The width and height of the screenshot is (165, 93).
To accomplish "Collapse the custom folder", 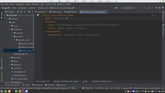I will pyautogui.click(x=12, y=36).
